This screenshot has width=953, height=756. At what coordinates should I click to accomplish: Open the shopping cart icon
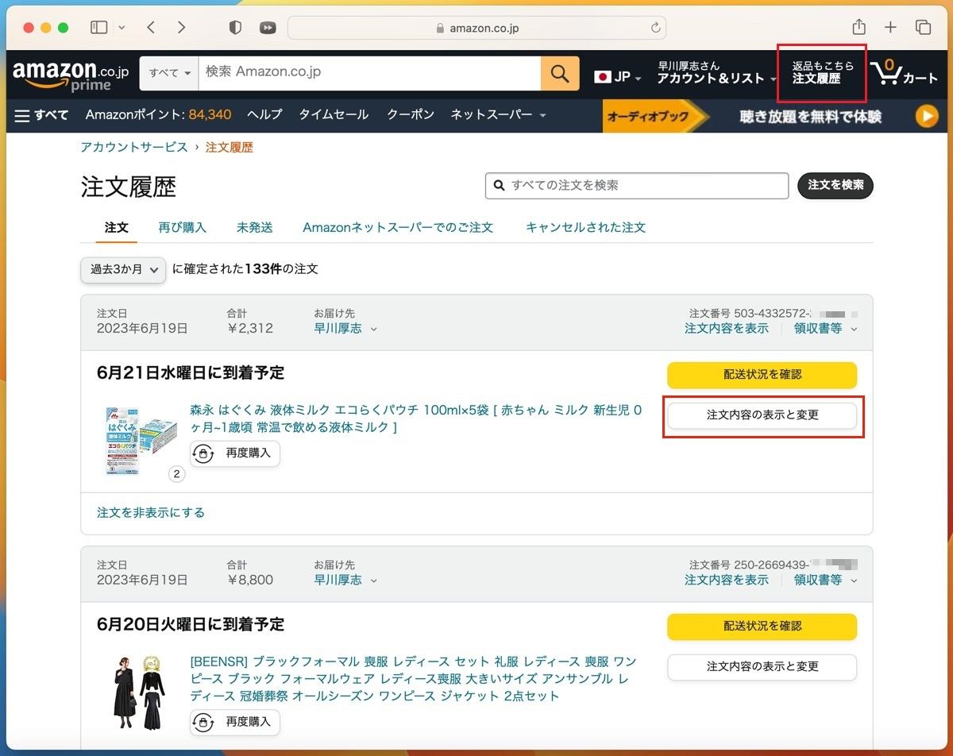[904, 73]
